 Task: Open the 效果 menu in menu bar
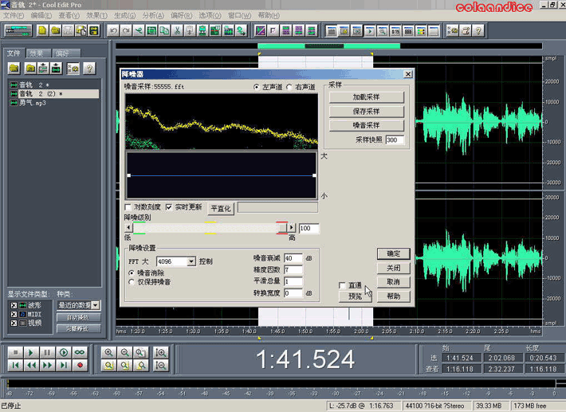click(96, 15)
